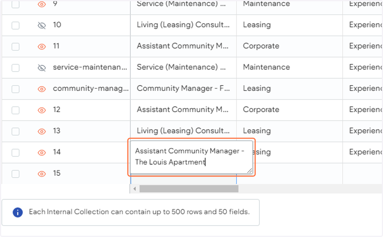Viewport: 383px width, 237px height.
Task: Unhide the service-maintenan... row eye icon
Action: point(42,68)
